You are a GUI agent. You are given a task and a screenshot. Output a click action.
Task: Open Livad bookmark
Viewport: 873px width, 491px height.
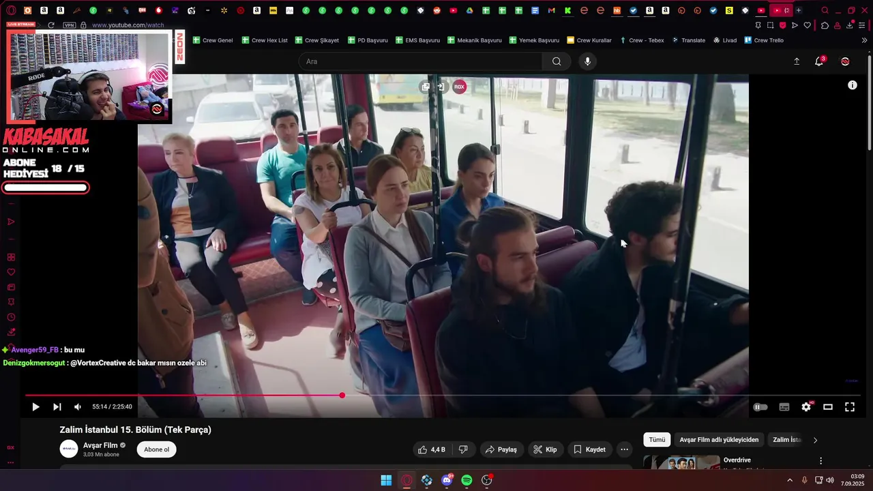click(725, 40)
